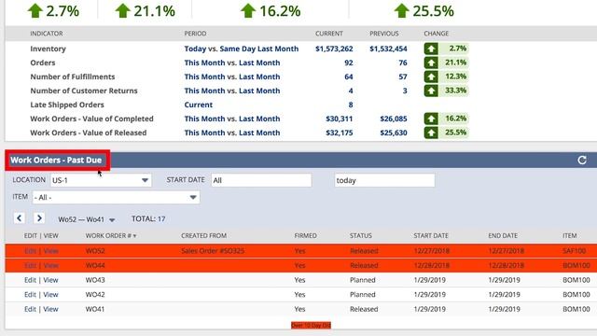597x336 pixels.
Task: Open Sales Order #SO325 link
Action: coord(213,251)
